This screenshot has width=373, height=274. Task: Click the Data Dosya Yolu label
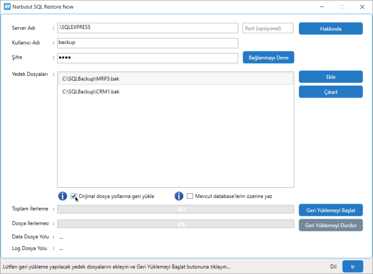[x=30, y=236]
